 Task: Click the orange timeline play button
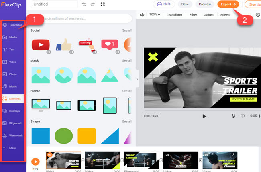36,162
